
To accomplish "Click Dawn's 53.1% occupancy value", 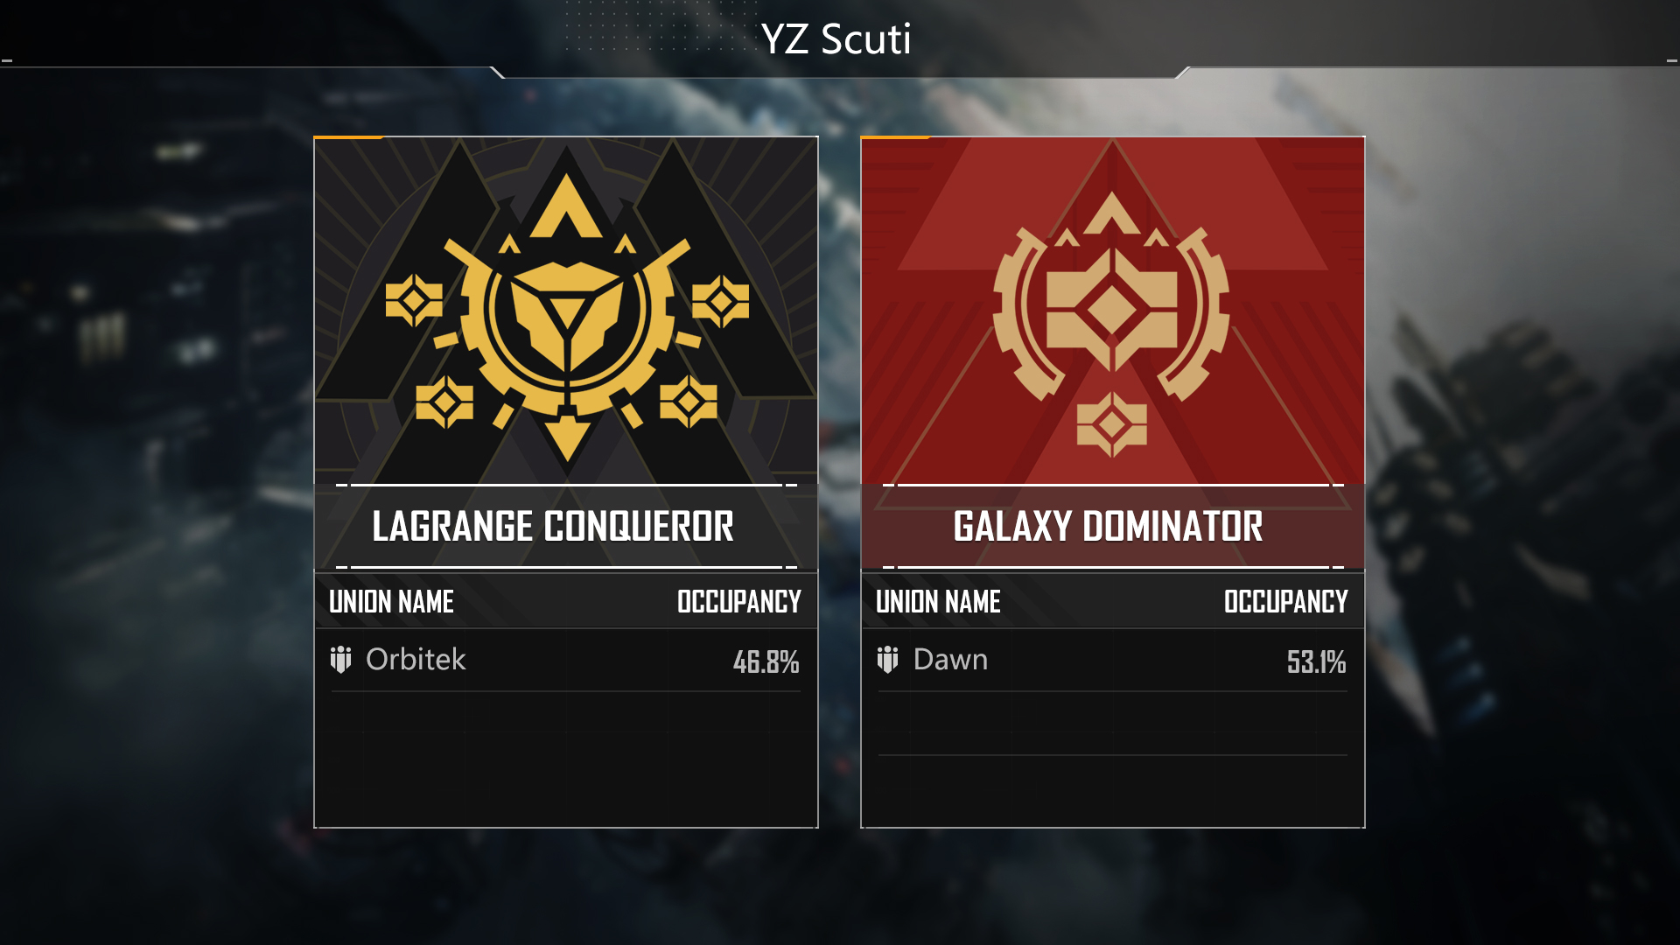I will click(1316, 662).
